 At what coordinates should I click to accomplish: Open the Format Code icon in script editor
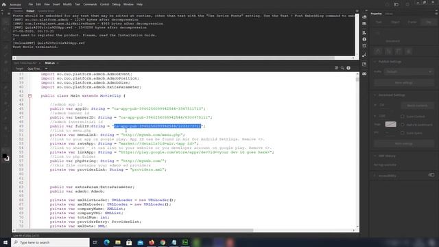pyautogui.click(x=336, y=68)
